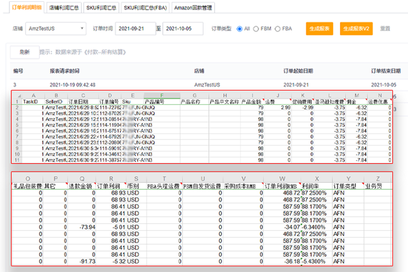408x272 pixels.
Task: Click the 重置 reset link
Action: click(385, 29)
